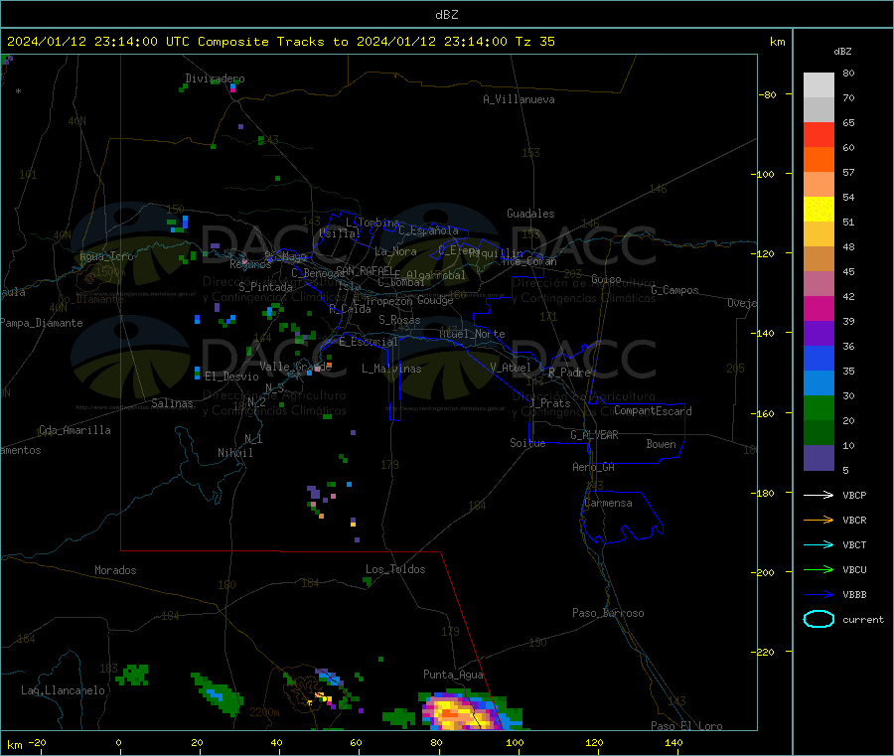Click the 'G_ALVEAR' map label
The height and width of the screenshot is (756, 894).
coord(594,435)
